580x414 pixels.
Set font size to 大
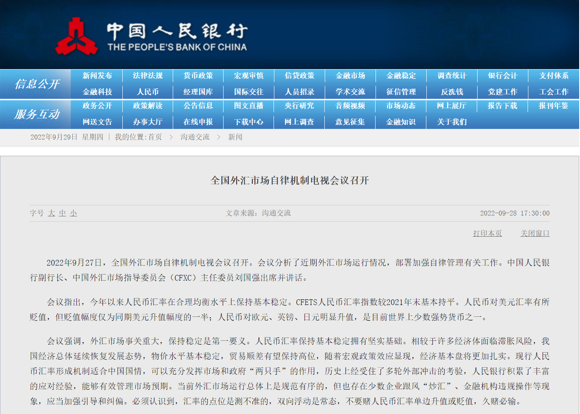(x=51, y=213)
